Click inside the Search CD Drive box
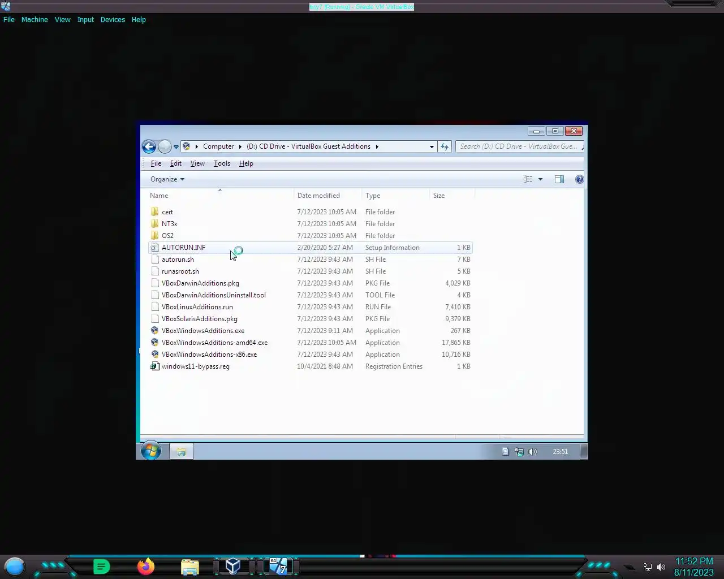The image size is (724, 579). 519,146
